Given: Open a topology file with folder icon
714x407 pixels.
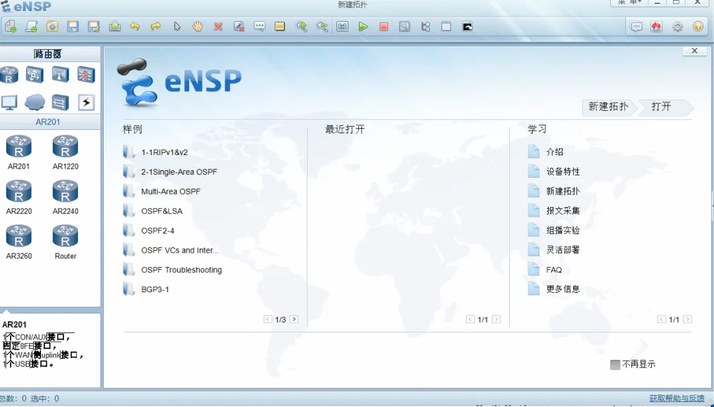Looking at the screenshot, I should tap(52, 26).
